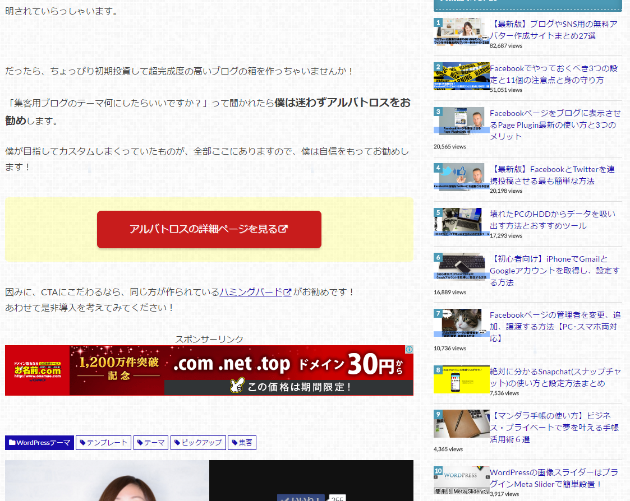The height and width of the screenshot is (501, 630).
Task: Click the 51,051 views count
Action: click(506, 90)
